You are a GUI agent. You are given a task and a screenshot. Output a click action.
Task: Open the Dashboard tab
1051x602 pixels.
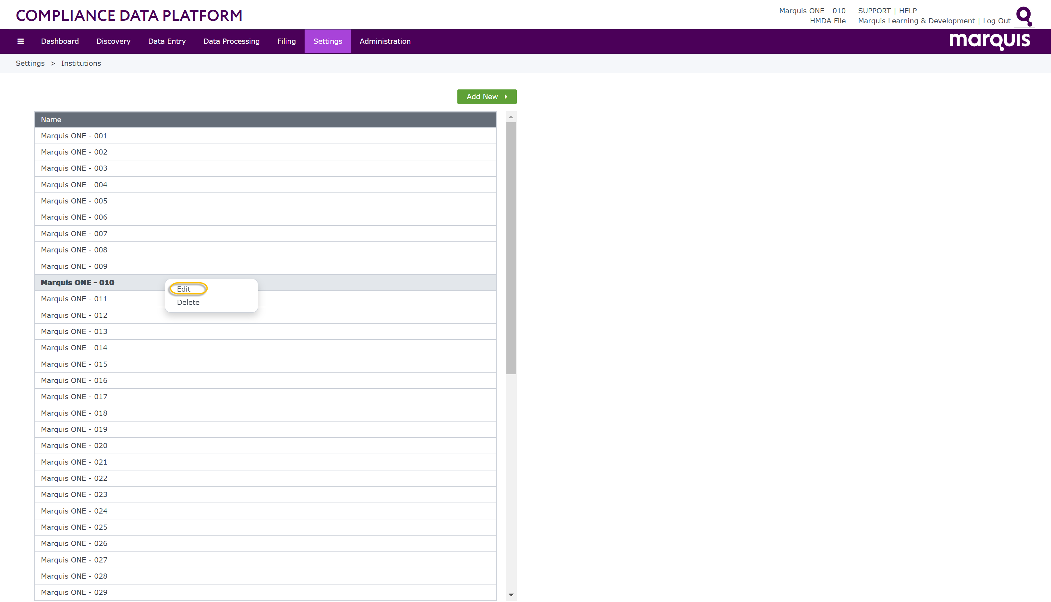coord(60,41)
